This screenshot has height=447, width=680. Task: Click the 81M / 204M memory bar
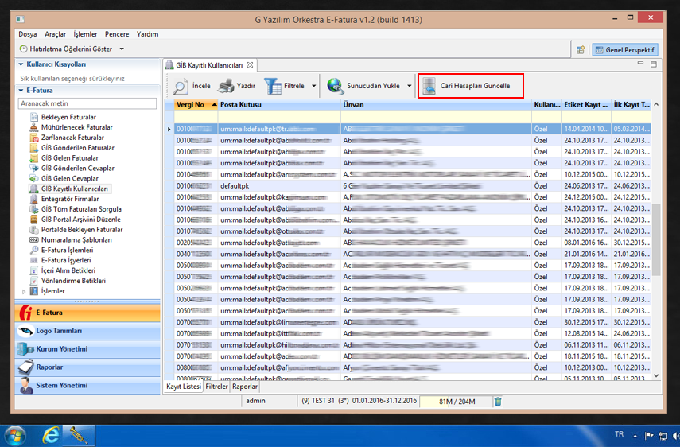pos(457,402)
